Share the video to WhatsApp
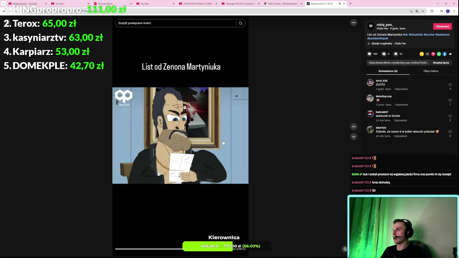This screenshot has height=258, width=459. (x=439, y=54)
